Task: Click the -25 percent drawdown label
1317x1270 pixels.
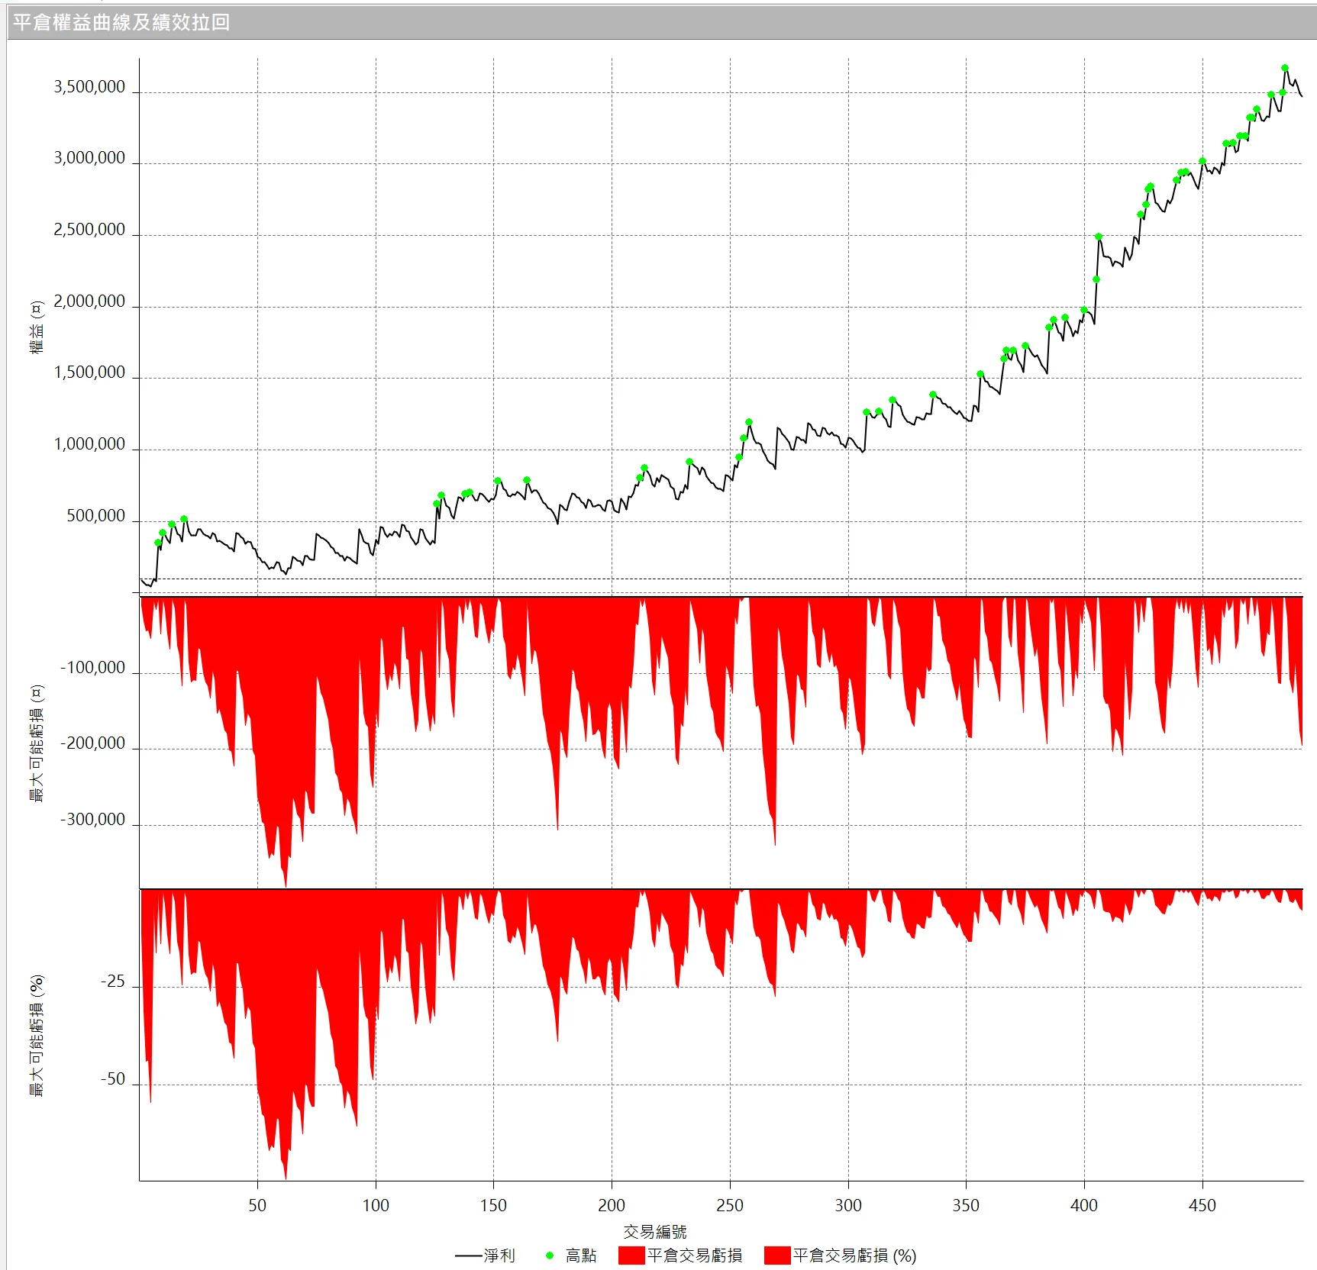Action: pos(113,982)
